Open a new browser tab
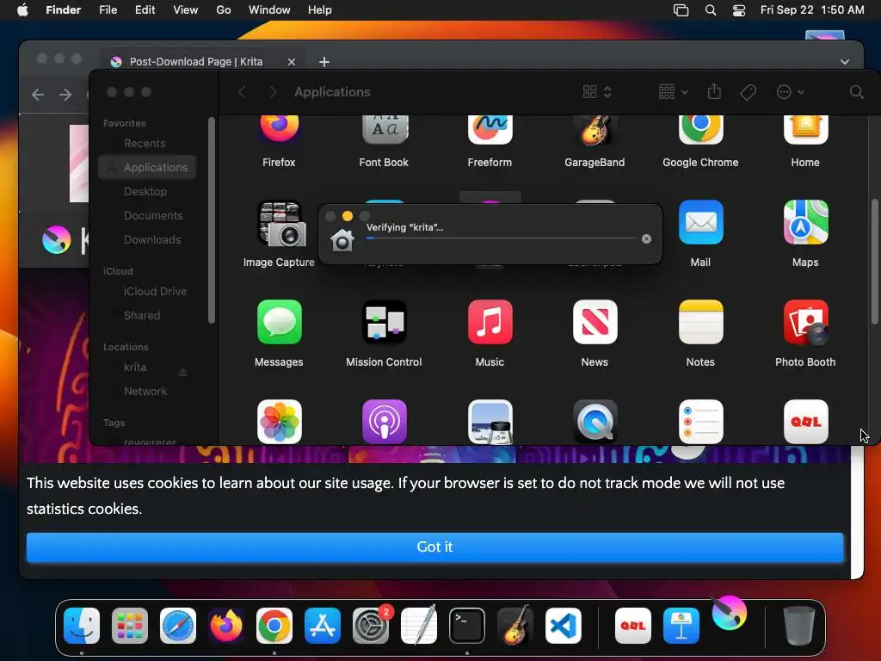881x661 pixels. [324, 62]
